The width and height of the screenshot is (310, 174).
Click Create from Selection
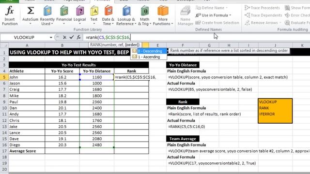click(x=217, y=23)
